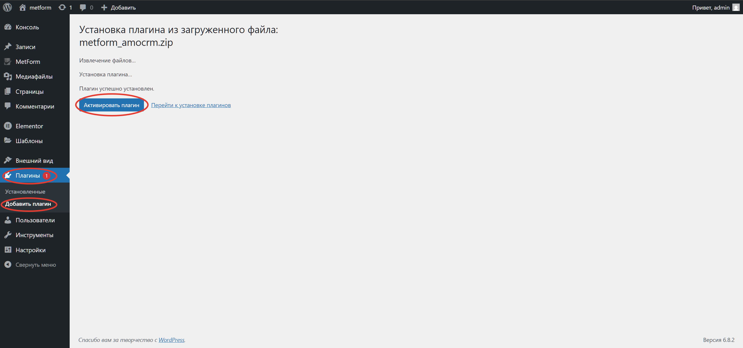
Task: Open the updates icon in admin bar
Action: pos(62,7)
